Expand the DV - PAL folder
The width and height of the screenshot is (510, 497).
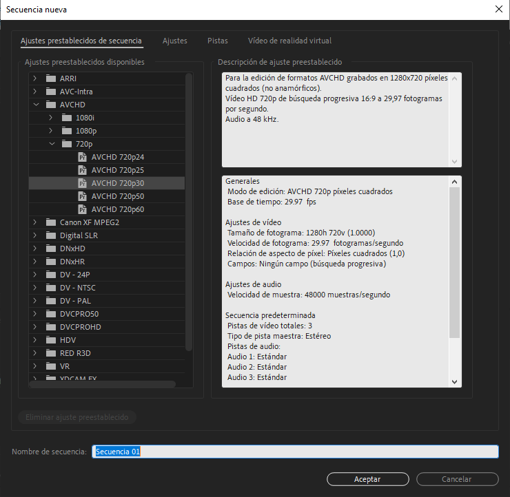(35, 301)
